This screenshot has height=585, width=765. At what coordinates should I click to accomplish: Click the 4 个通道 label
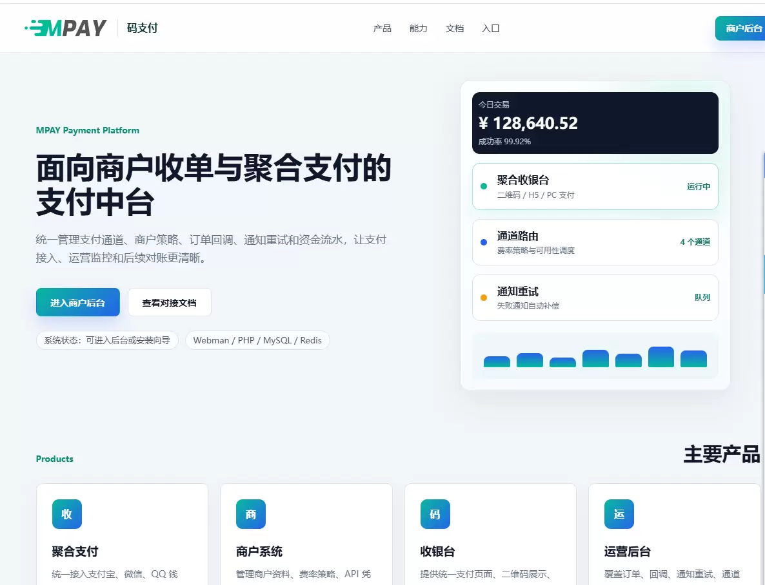pos(695,242)
